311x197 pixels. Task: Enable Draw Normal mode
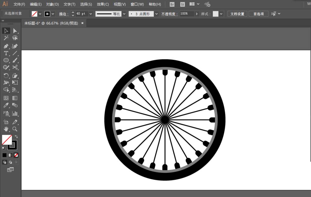click(5, 162)
